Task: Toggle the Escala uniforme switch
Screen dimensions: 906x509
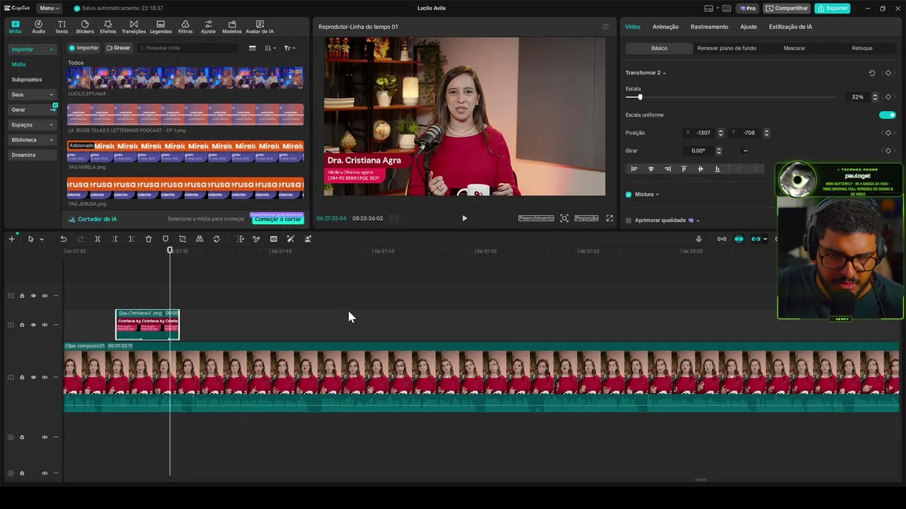Action: click(x=888, y=115)
